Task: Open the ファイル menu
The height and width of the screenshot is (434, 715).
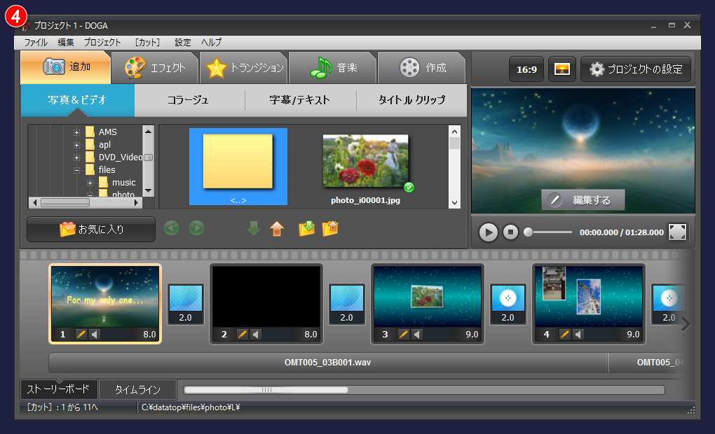Action: point(34,42)
